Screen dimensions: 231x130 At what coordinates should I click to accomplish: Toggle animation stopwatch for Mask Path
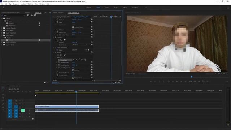pos(59,60)
